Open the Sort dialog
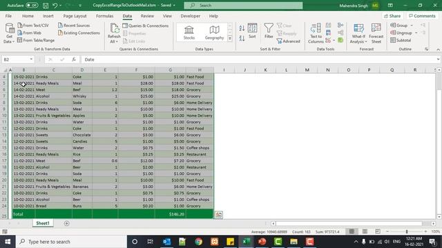This screenshot has height=248, width=442. pyautogui.click(x=252, y=31)
